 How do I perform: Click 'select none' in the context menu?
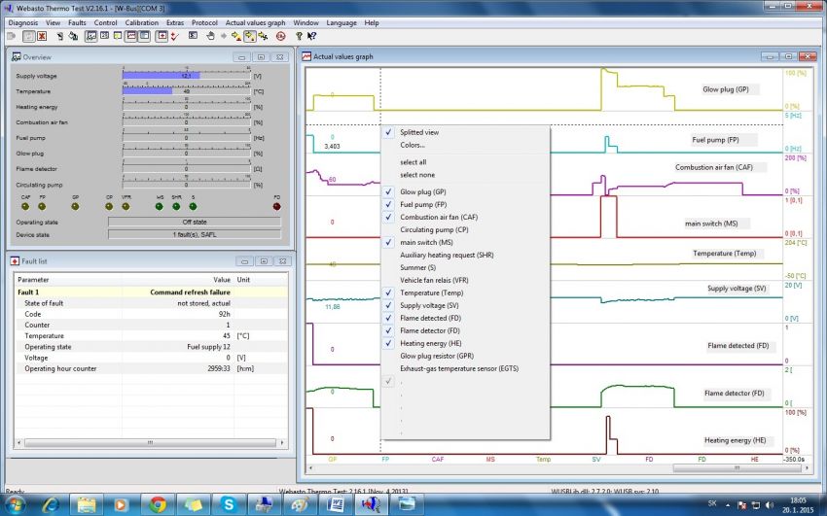pos(416,175)
